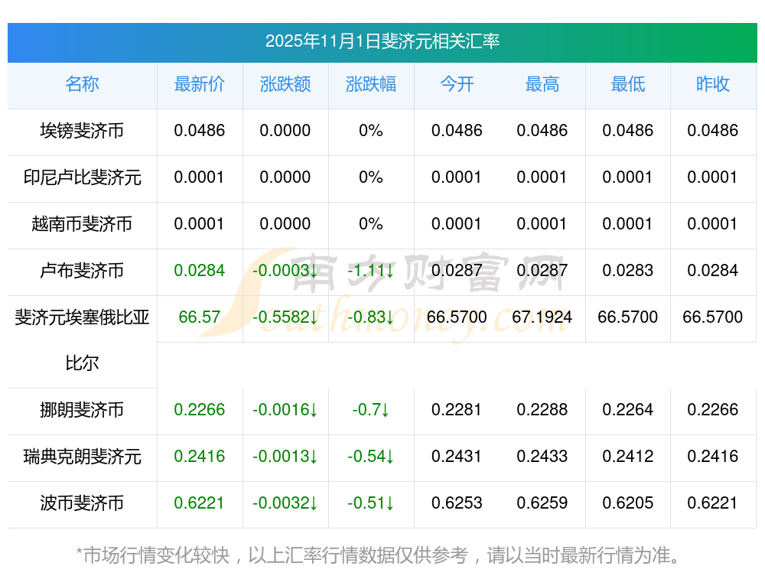Viewport: 765px width, 579px height.
Task: Click the green latest price 66.57
Action: coord(199,317)
